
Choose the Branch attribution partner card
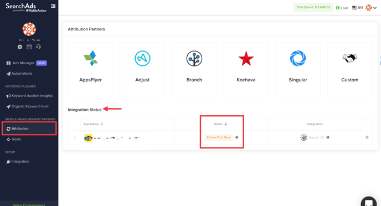(x=194, y=69)
